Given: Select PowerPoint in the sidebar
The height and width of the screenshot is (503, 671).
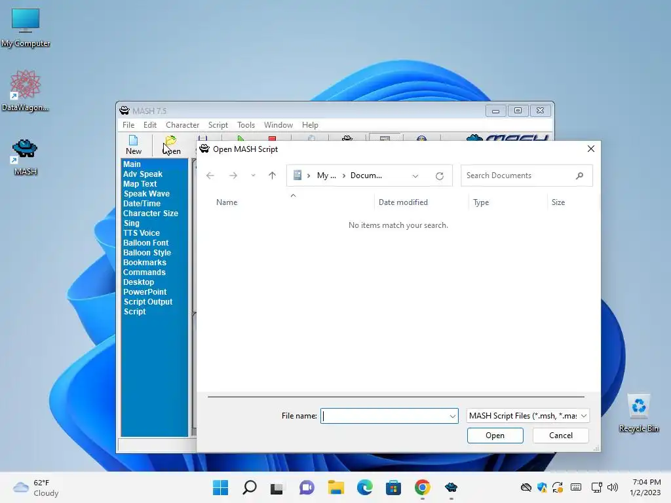Looking at the screenshot, I should 145,292.
